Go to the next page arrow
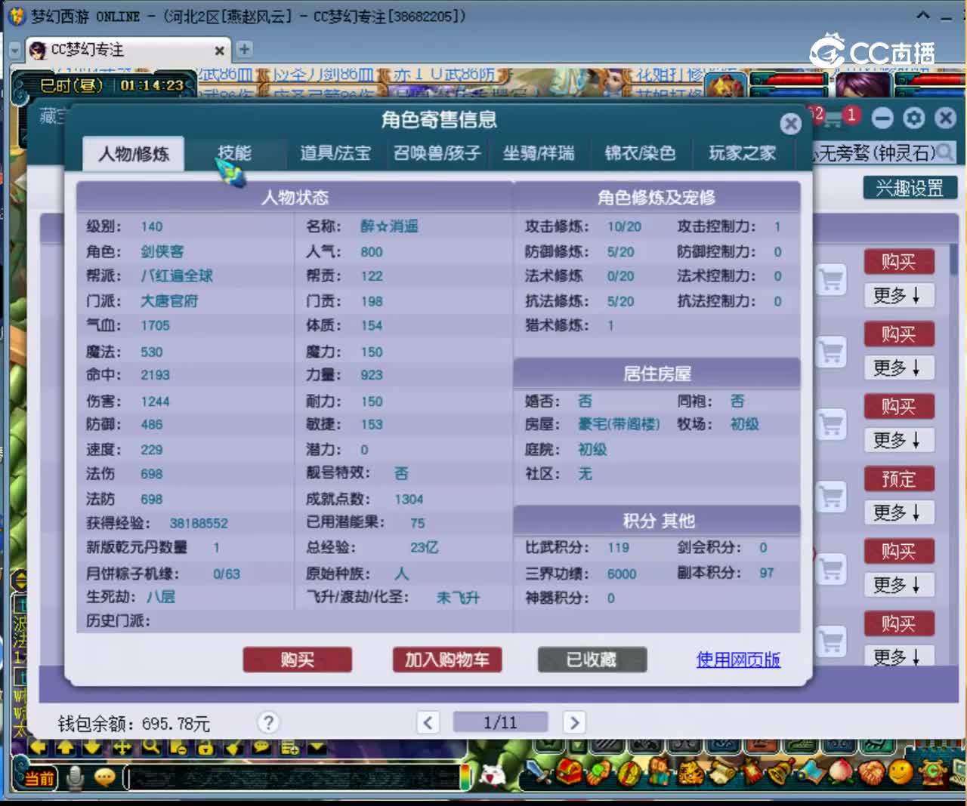Image resolution: width=967 pixels, height=806 pixels. 574,722
